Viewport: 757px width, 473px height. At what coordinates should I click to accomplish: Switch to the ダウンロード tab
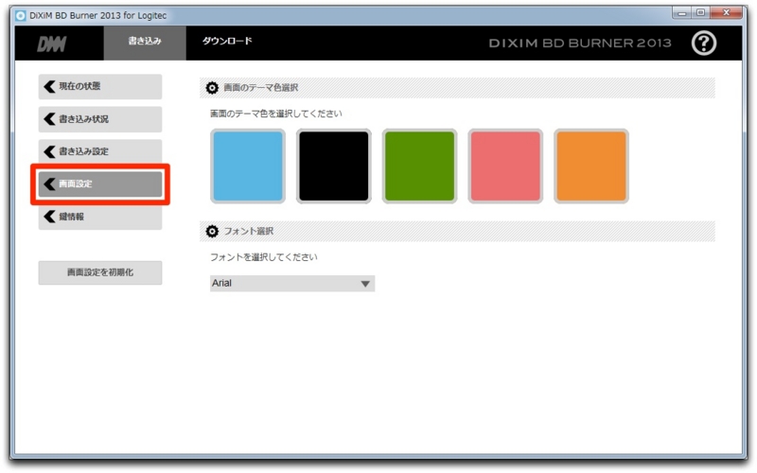tap(227, 41)
